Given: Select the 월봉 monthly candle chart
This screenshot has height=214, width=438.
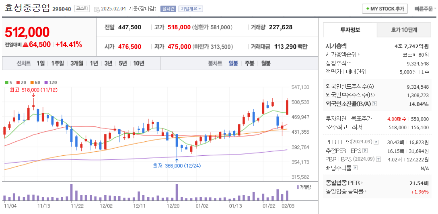Looking at the screenshot, I should 266,63.
